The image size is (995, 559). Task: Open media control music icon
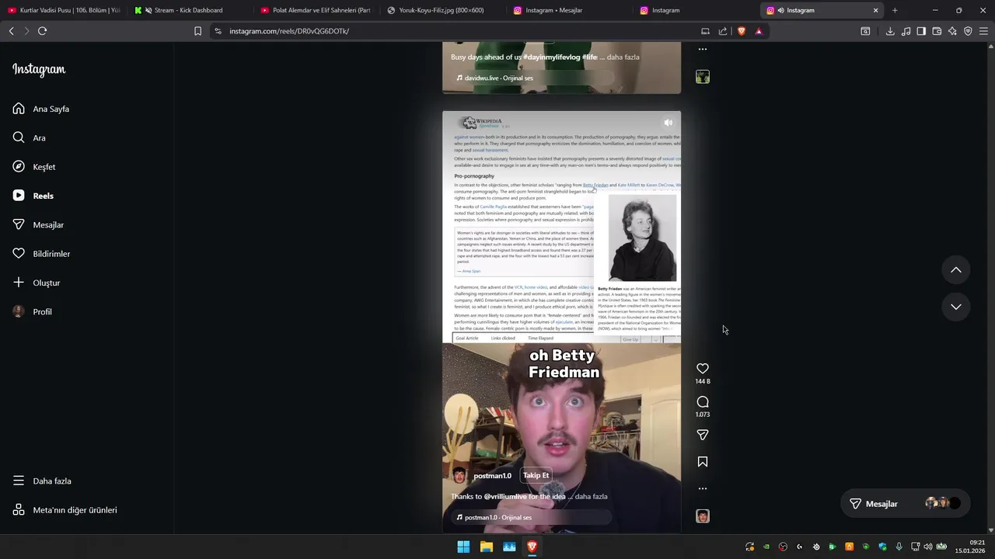(x=906, y=31)
